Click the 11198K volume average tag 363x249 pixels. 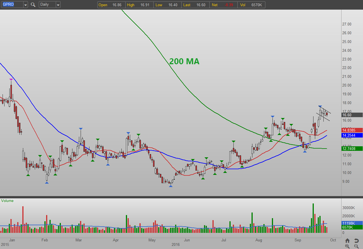pyautogui.click(x=352, y=223)
